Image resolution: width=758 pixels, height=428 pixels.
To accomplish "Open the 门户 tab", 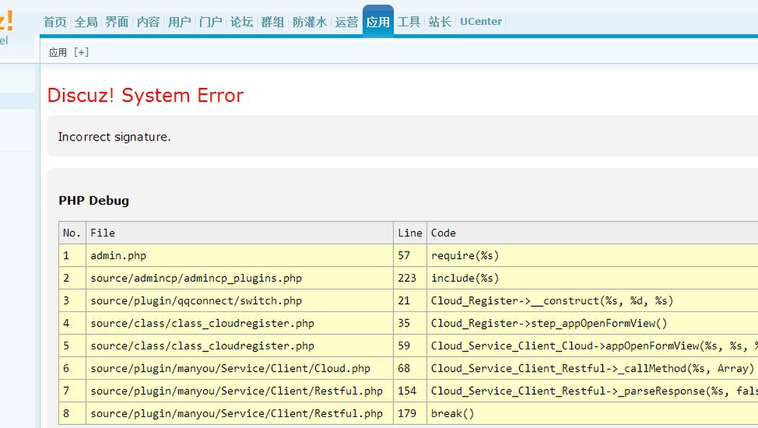I will [211, 22].
